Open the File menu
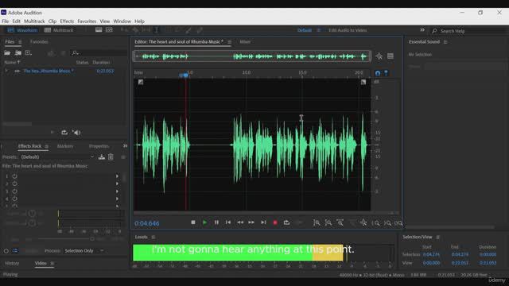509x286 pixels. pyautogui.click(x=6, y=21)
